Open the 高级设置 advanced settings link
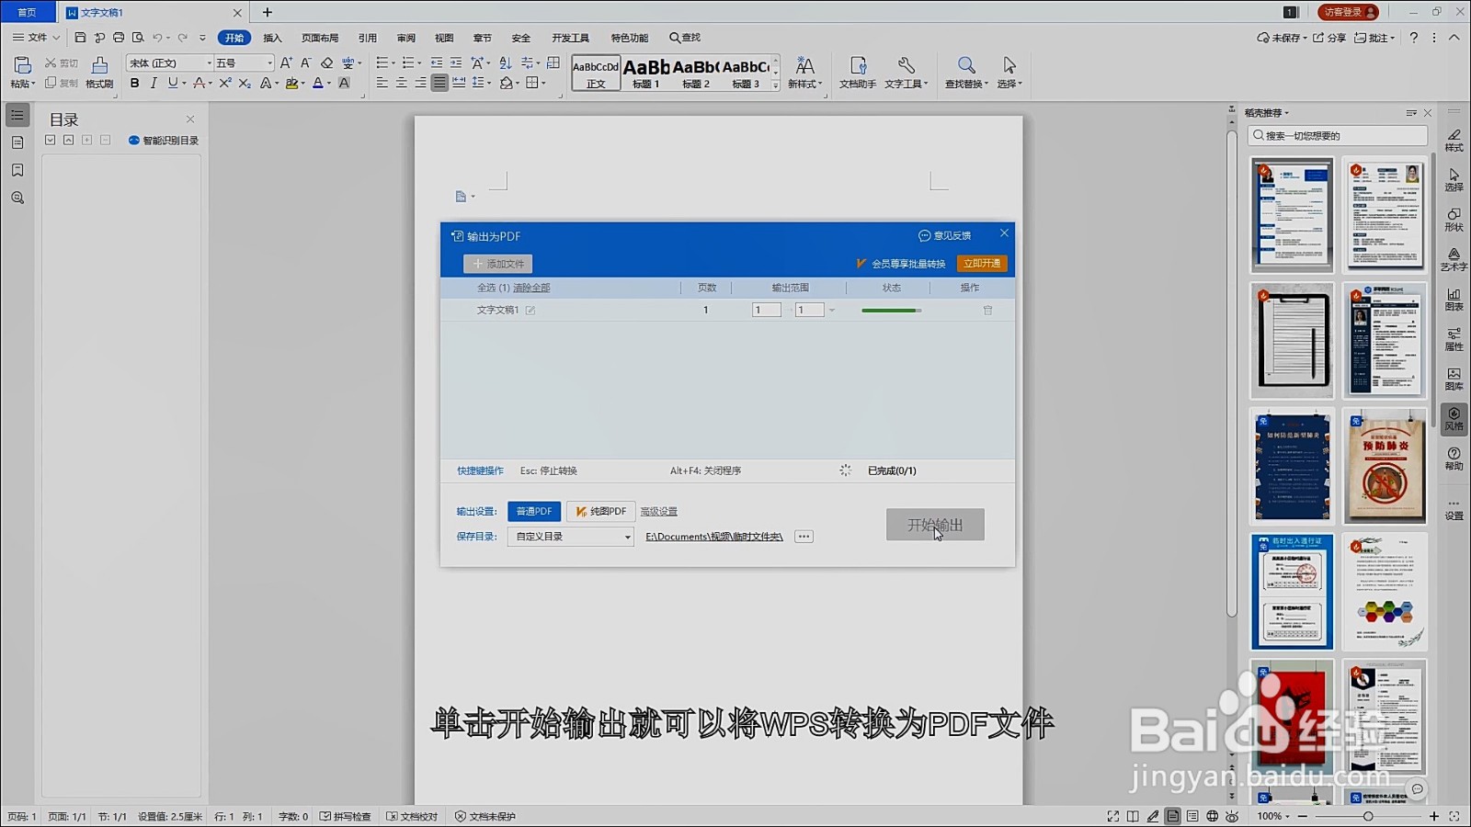Screen dimensions: 1471x827 (x=658, y=511)
